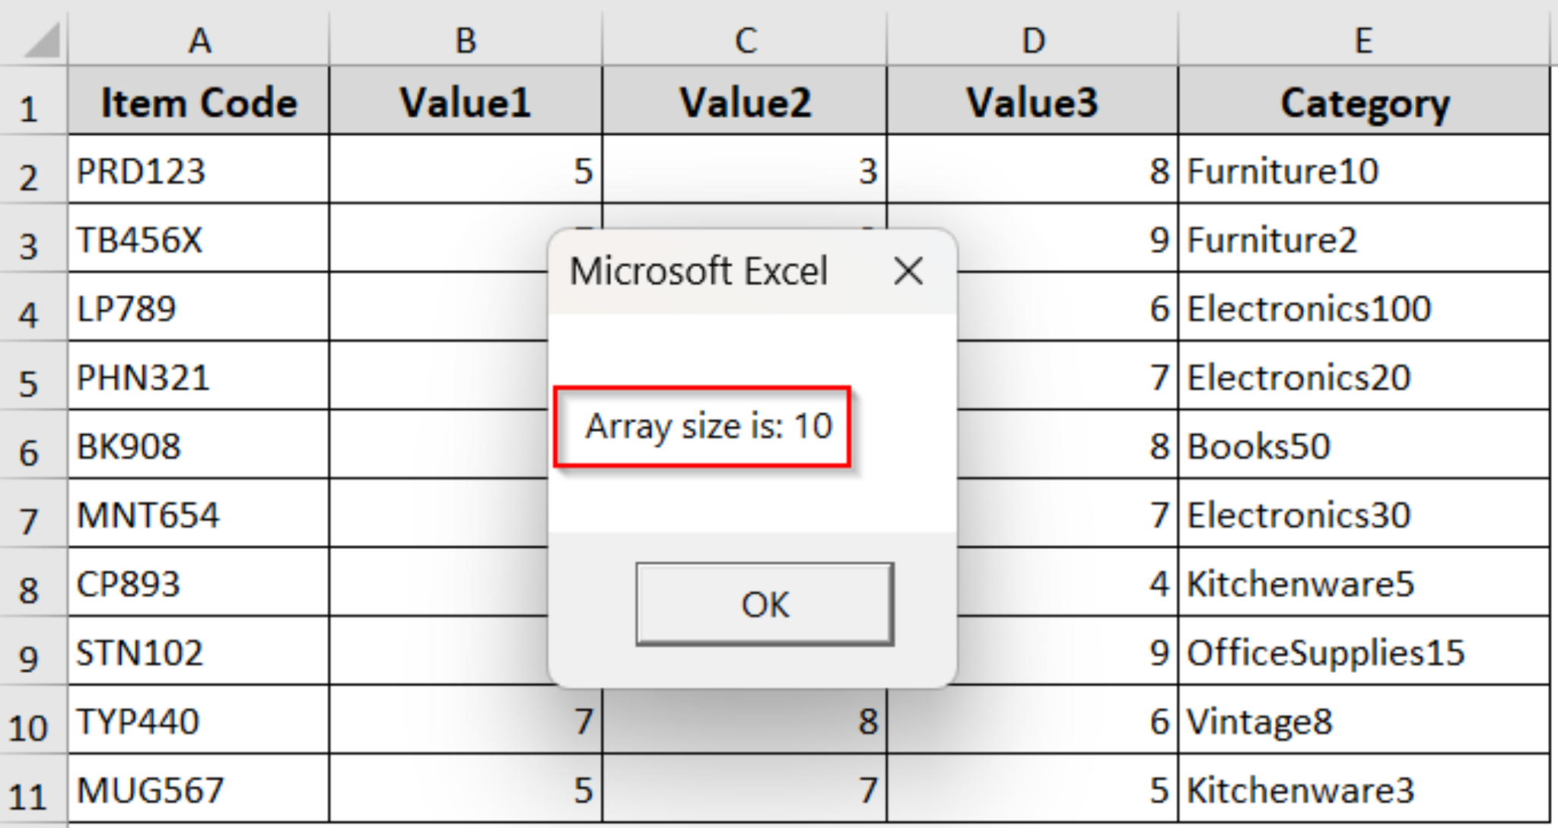Viewport: 1558px width, 828px height.
Task: Click the Category header cell
Action: pos(1363,103)
